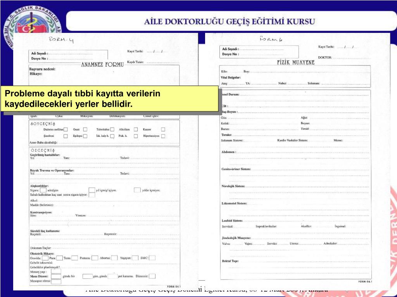Click the 'Aile Doktorluğu Geçiş Eğitimi Kursu' title
The image size is (397, 297).
(230, 22)
